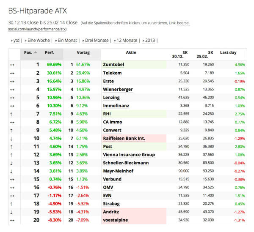
Task: Show Drei Monate performance
Action: [x=95, y=41]
